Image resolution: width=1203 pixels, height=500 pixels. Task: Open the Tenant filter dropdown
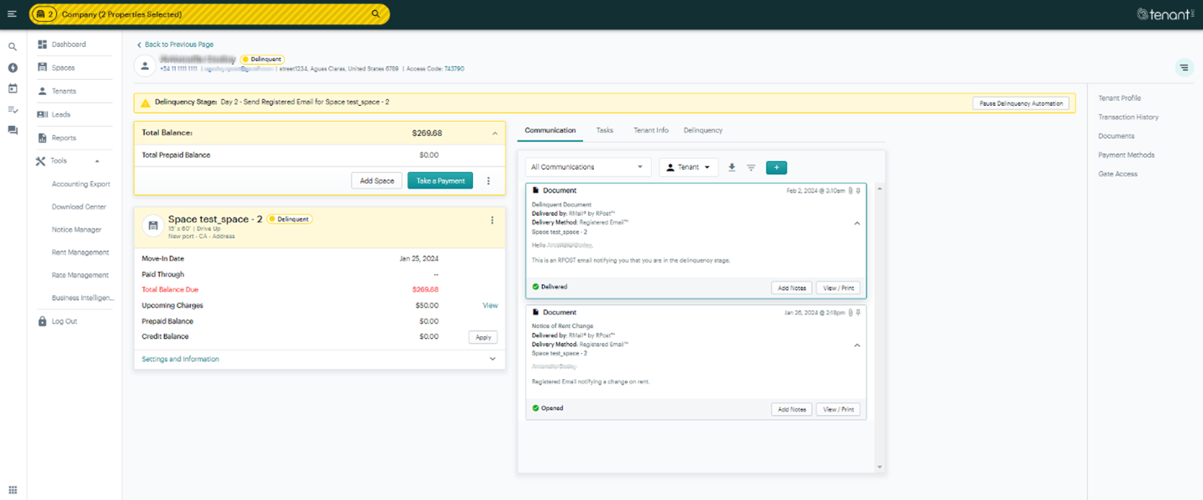tap(688, 167)
